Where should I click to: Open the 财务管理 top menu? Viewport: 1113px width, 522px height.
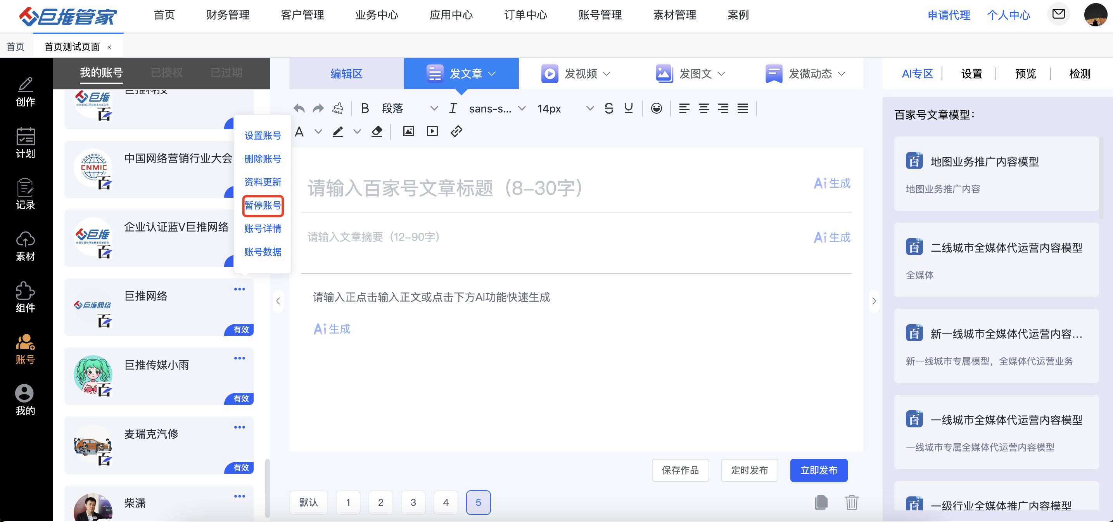(228, 15)
